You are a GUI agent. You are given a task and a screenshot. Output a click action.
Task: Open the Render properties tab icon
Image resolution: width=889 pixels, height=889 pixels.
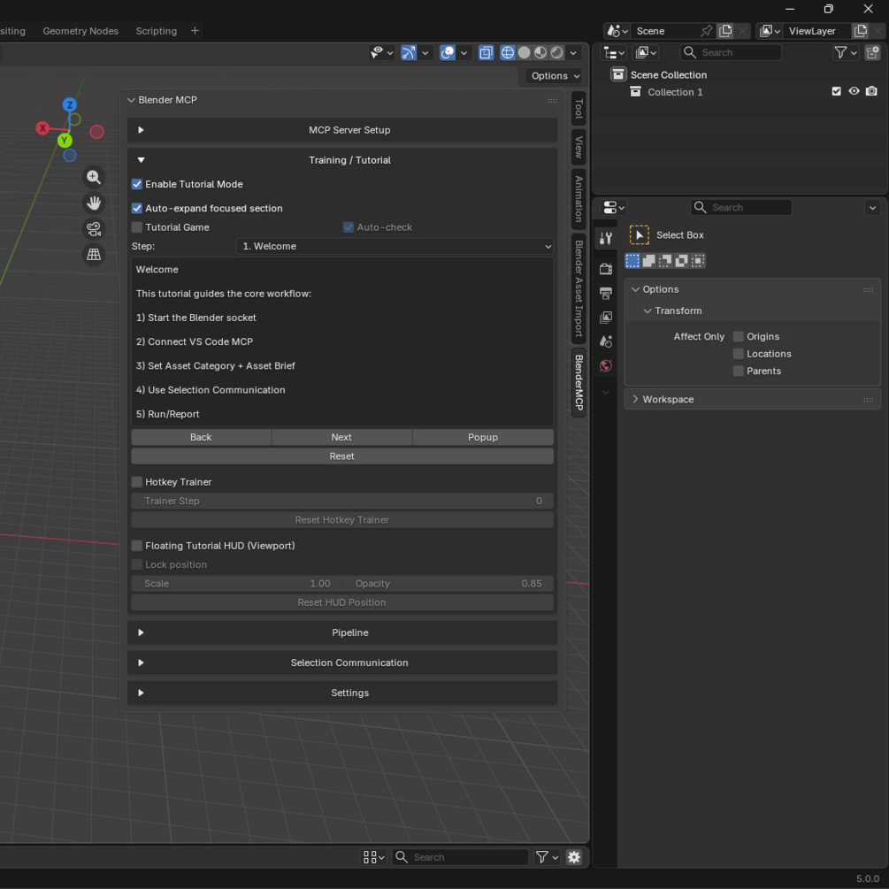[606, 269]
